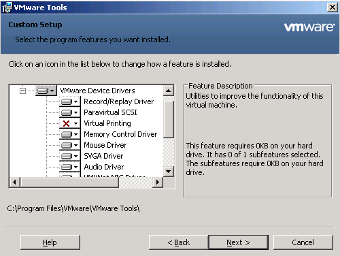The width and height of the screenshot is (340, 256).
Task: Click the Mouse Driver drive icon
Action: pyautogui.click(x=67, y=145)
